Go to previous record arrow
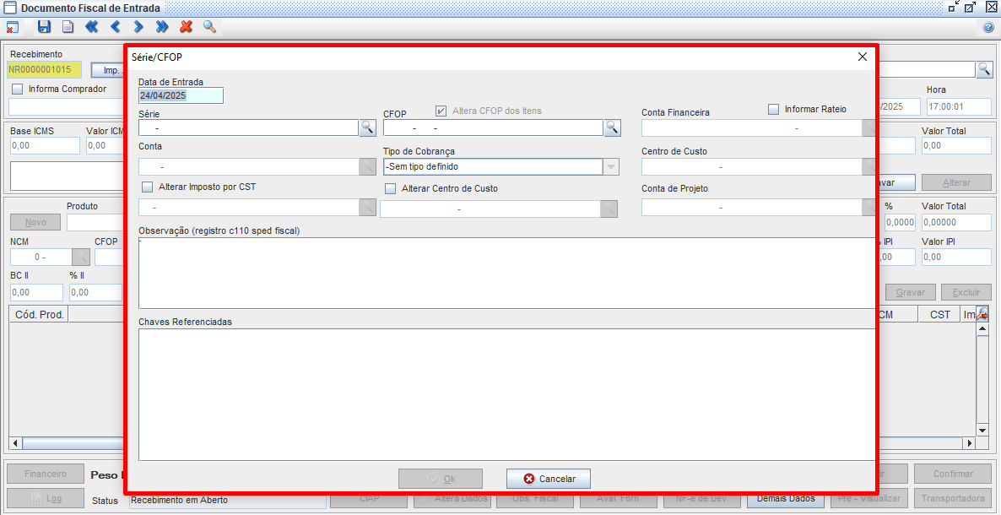This screenshot has width=1001, height=515. [116, 27]
